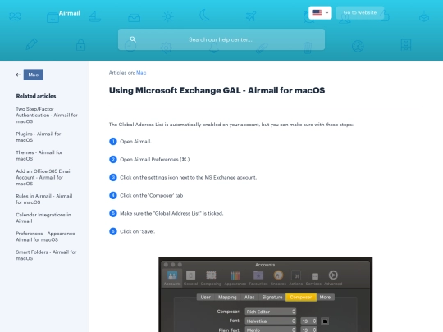The height and width of the screenshot is (332, 443).
Task: Click step text 'Click on "Save".'
Action: pyautogui.click(x=137, y=231)
